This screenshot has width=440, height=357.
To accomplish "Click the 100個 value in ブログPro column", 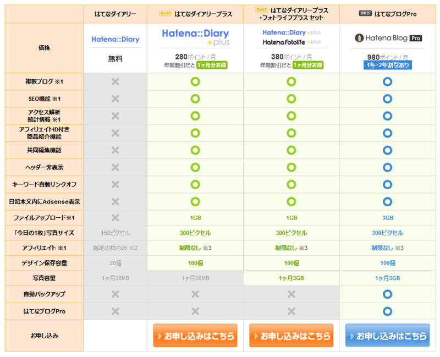I will [x=388, y=263].
